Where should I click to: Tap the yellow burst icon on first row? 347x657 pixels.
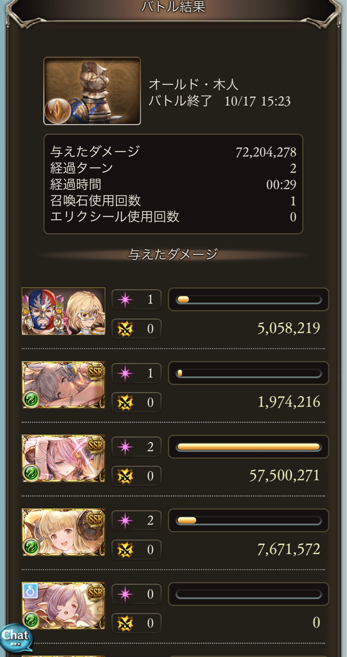click(125, 328)
